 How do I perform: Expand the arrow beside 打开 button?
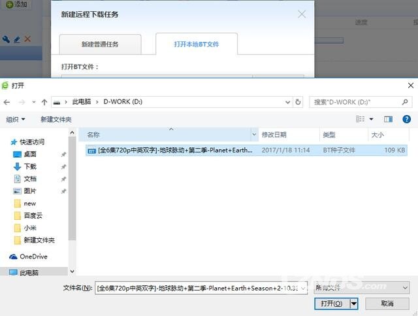click(354, 304)
